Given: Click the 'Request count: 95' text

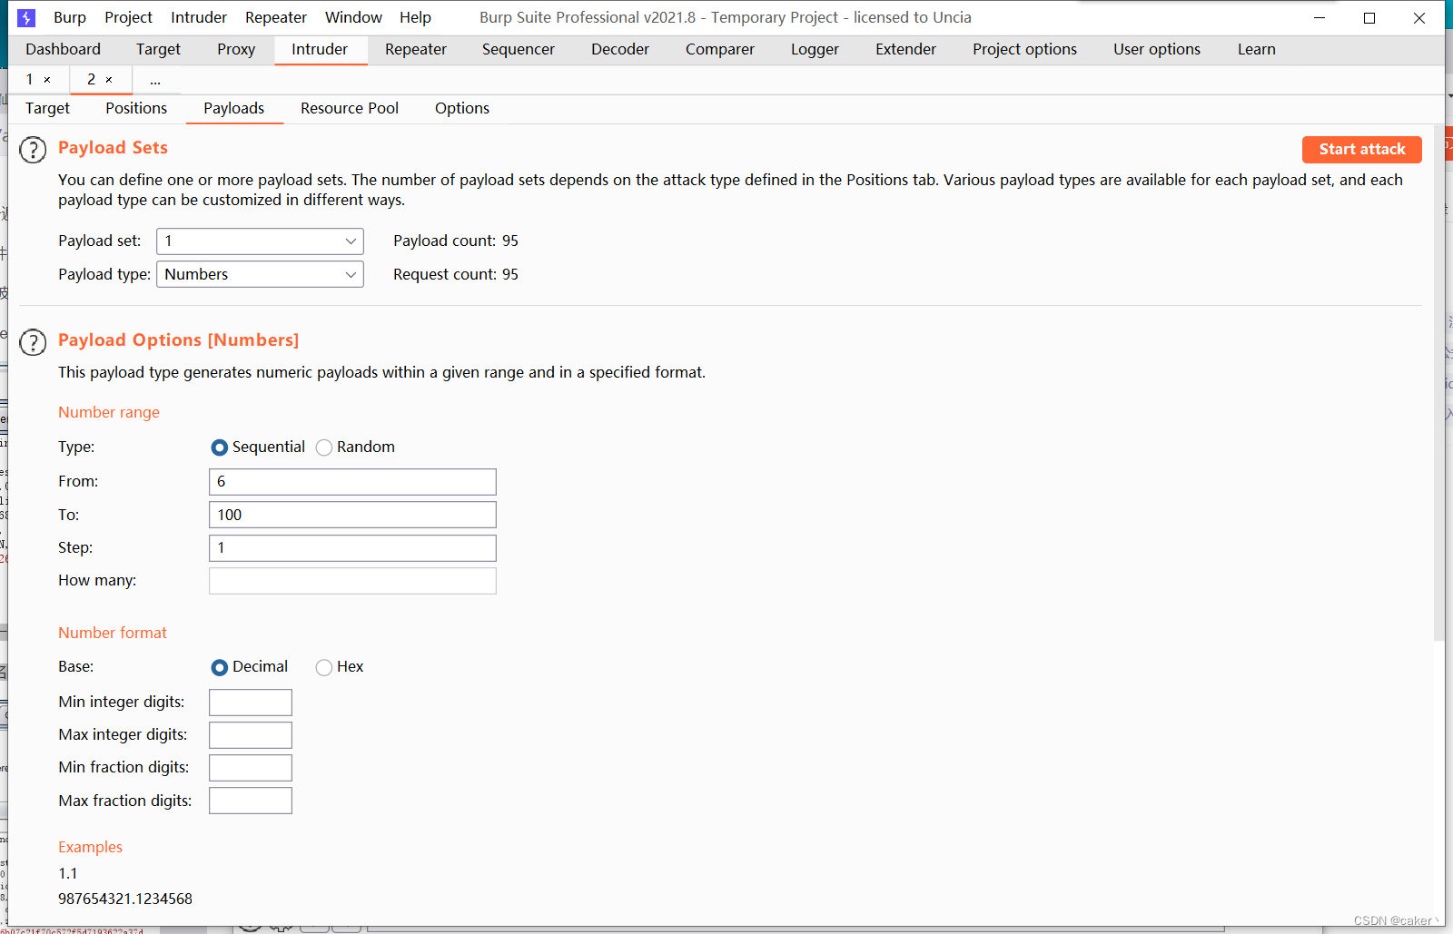Looking at the screenshot, I should coord(456,274).
